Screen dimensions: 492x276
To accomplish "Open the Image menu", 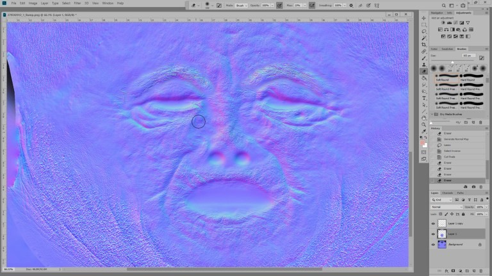I will (33, 3).
